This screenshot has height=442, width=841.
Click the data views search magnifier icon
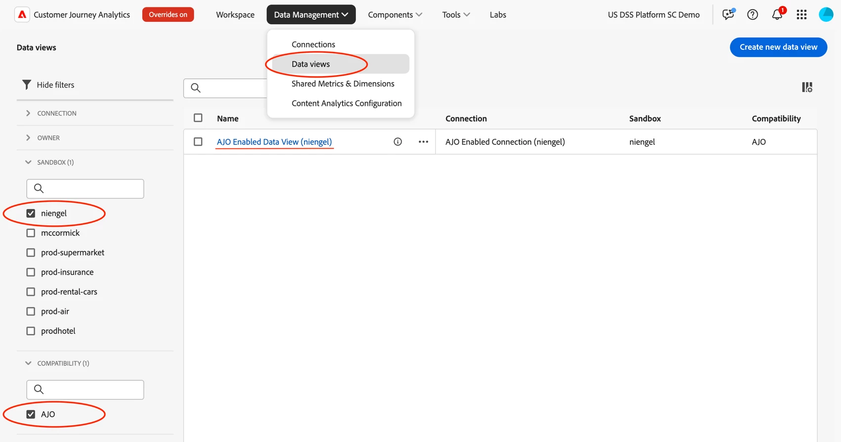[196, 88]
